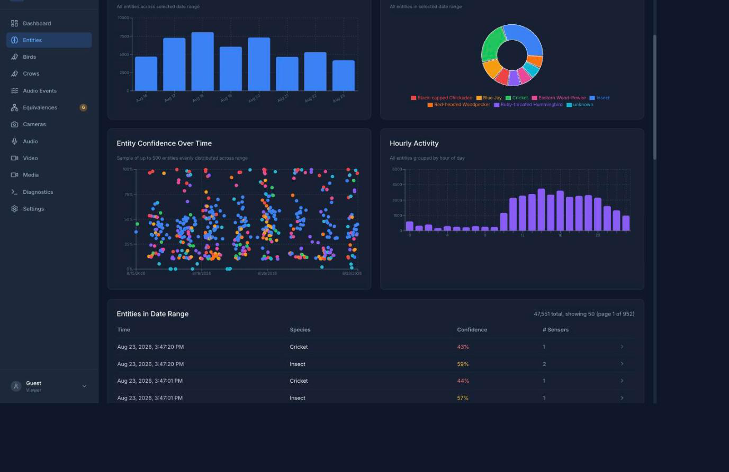Open the Equivalences page
The height and width of the screenshot is (472, 729).
[x=49, y=108]
